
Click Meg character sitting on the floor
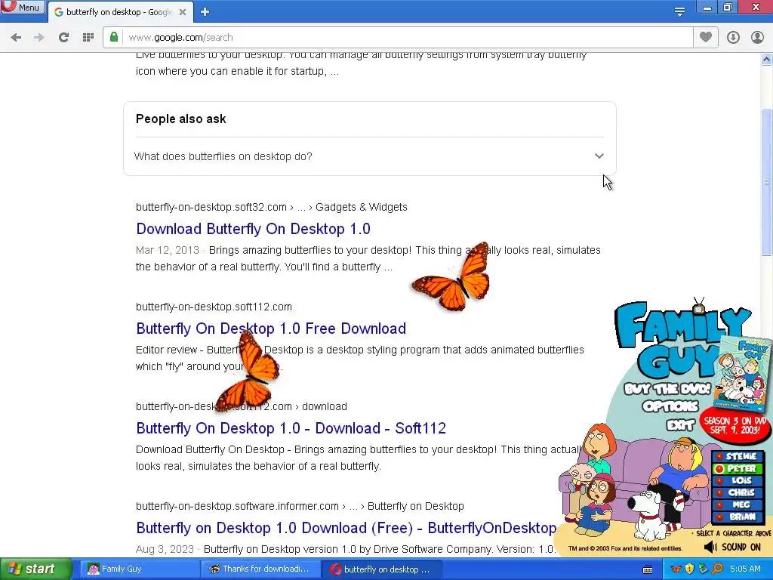[x=595, y=505]
